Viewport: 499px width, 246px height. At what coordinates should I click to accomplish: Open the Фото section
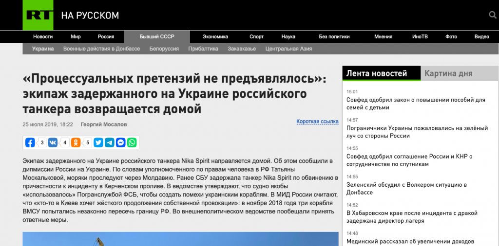(451, 36)
